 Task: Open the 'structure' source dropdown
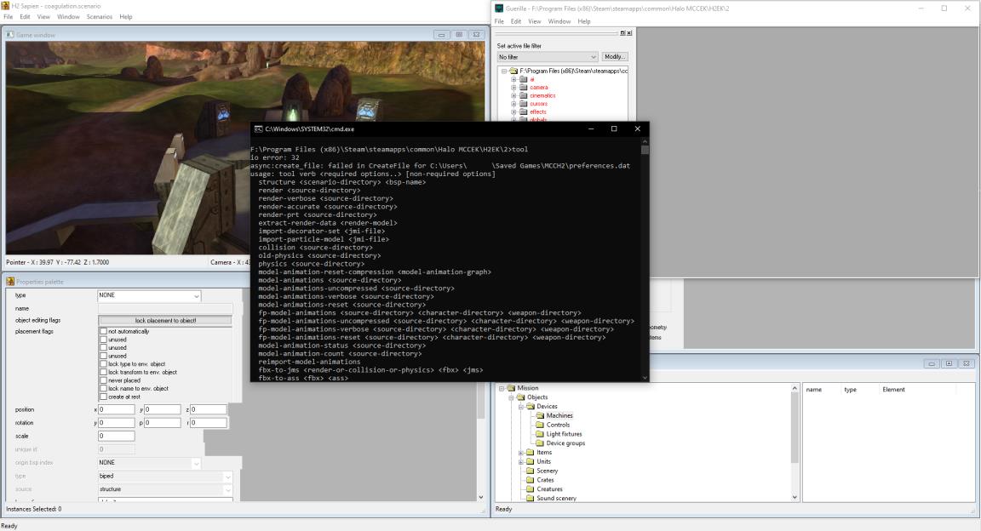point(227,489)
